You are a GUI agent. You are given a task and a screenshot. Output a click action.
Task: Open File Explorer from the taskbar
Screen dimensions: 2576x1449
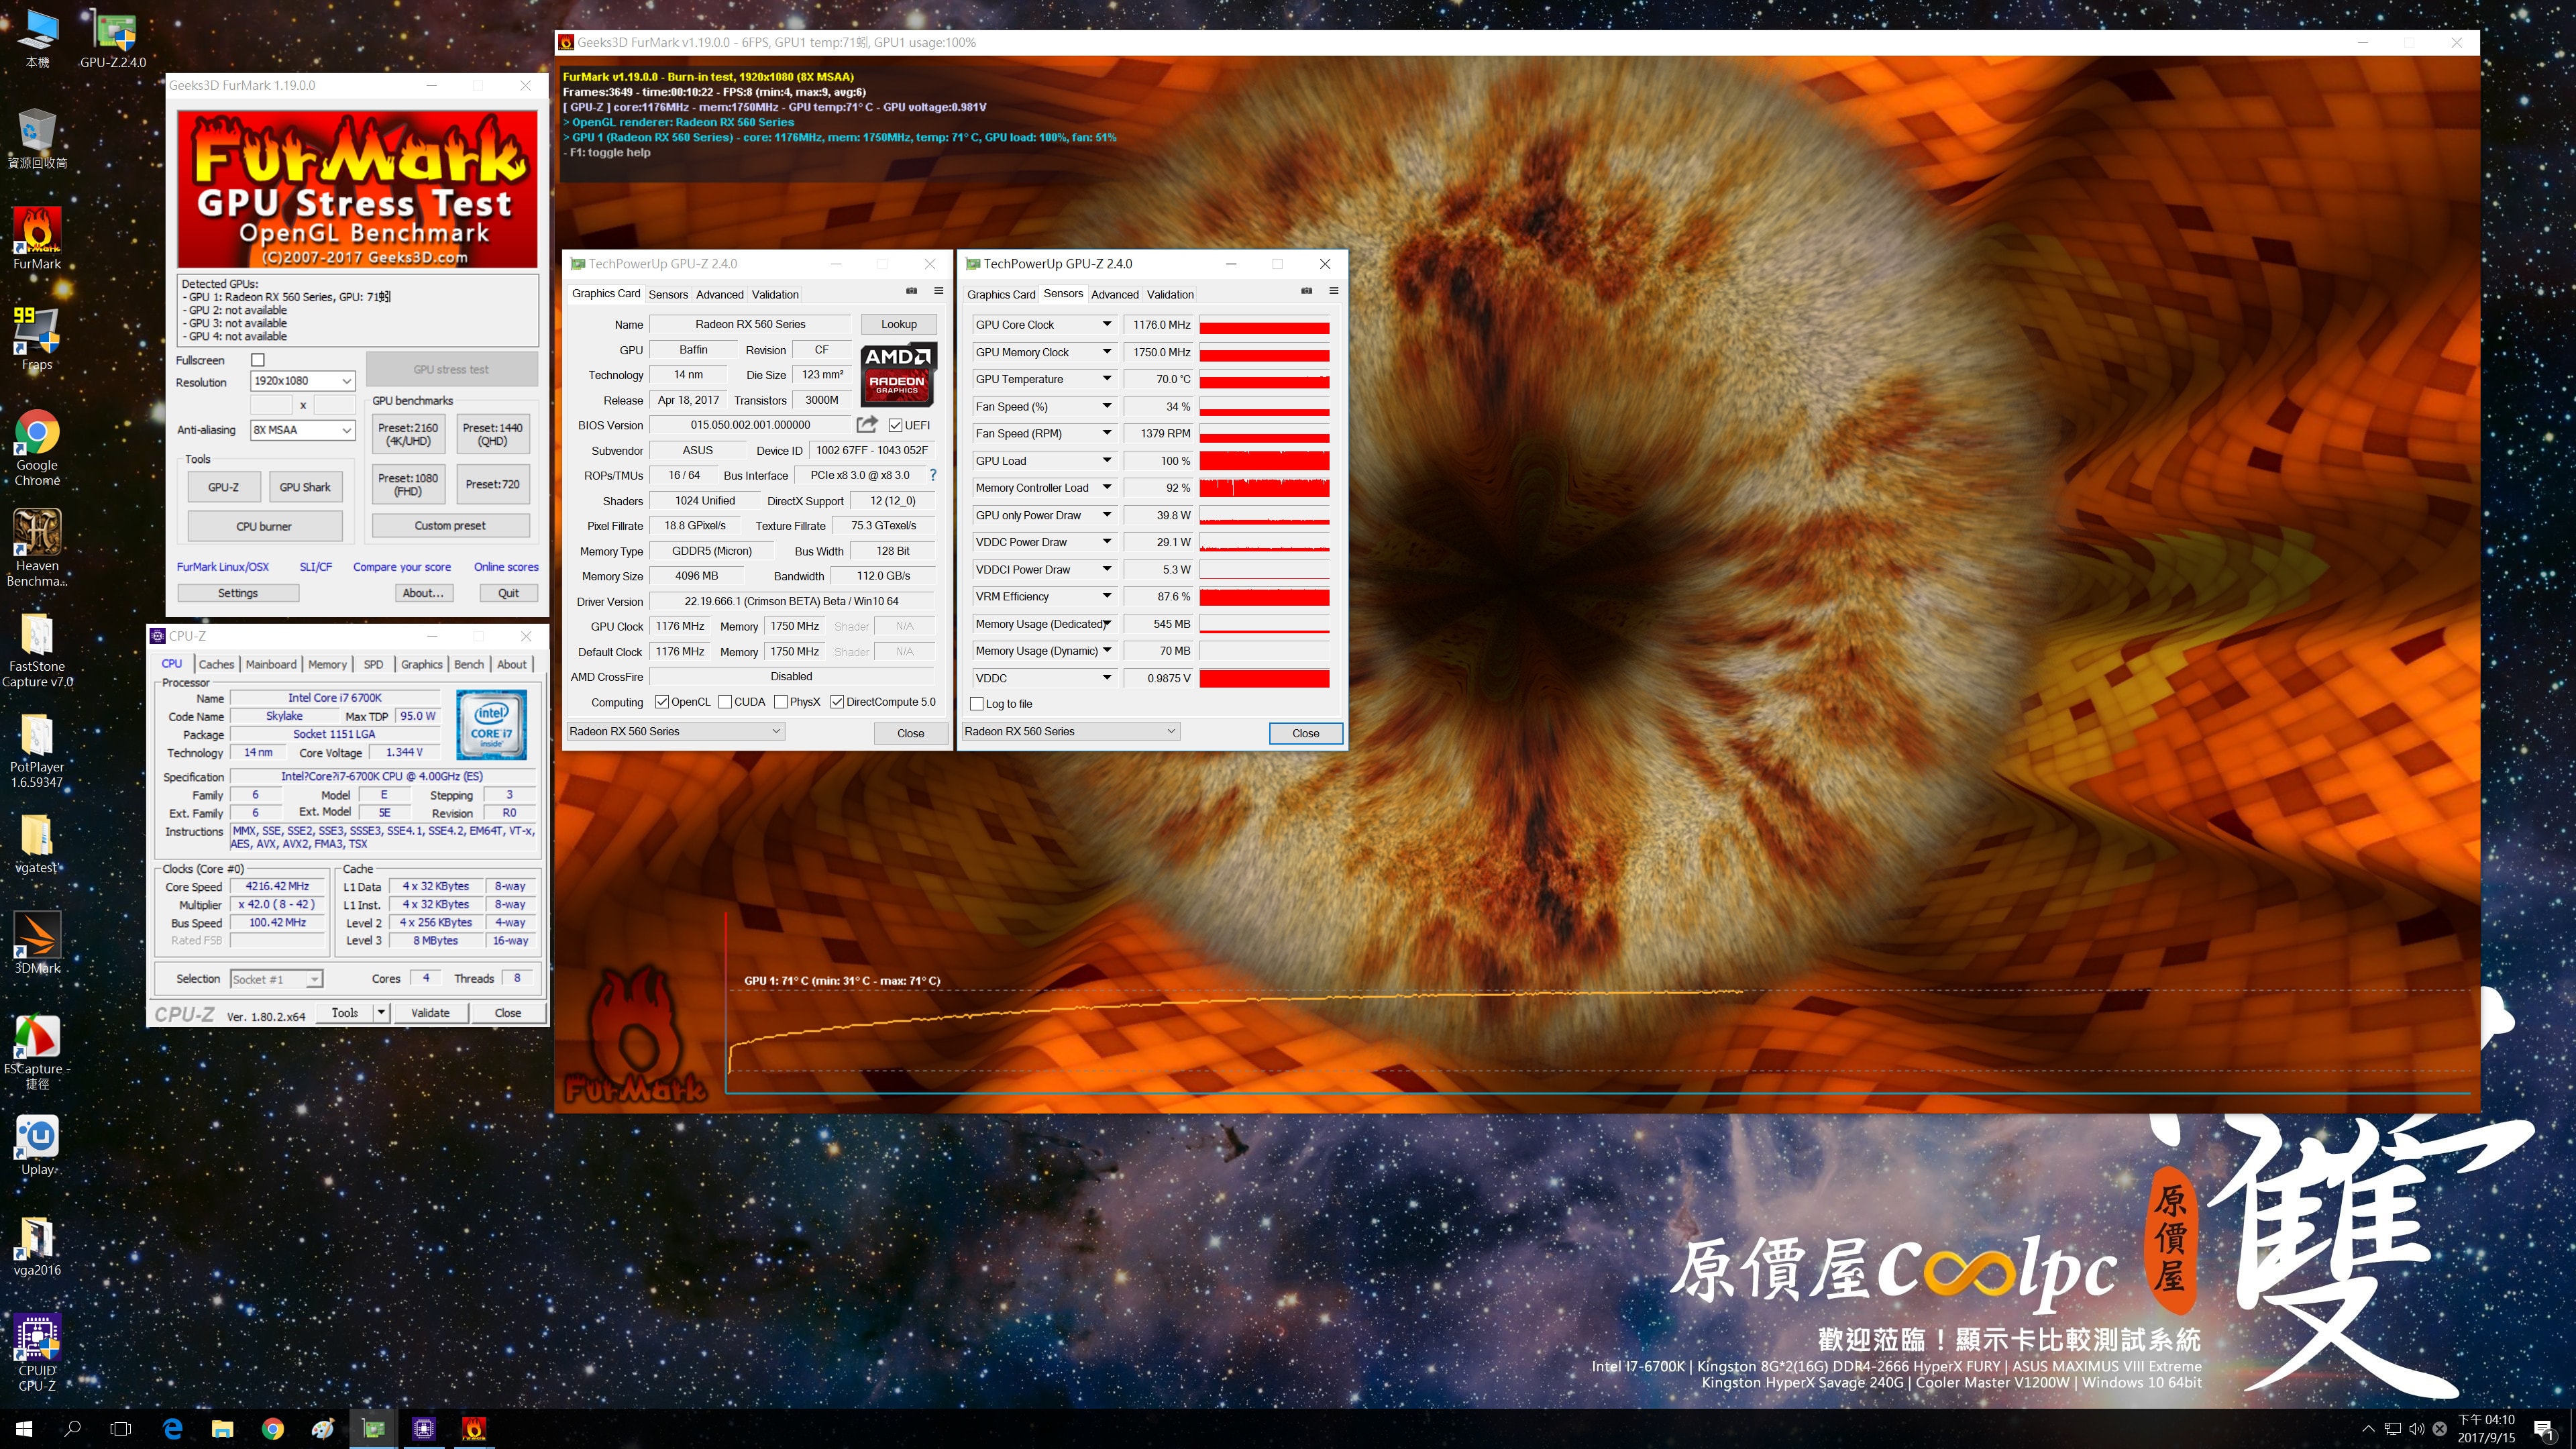pyautogui.click(x=222, y=1429)
